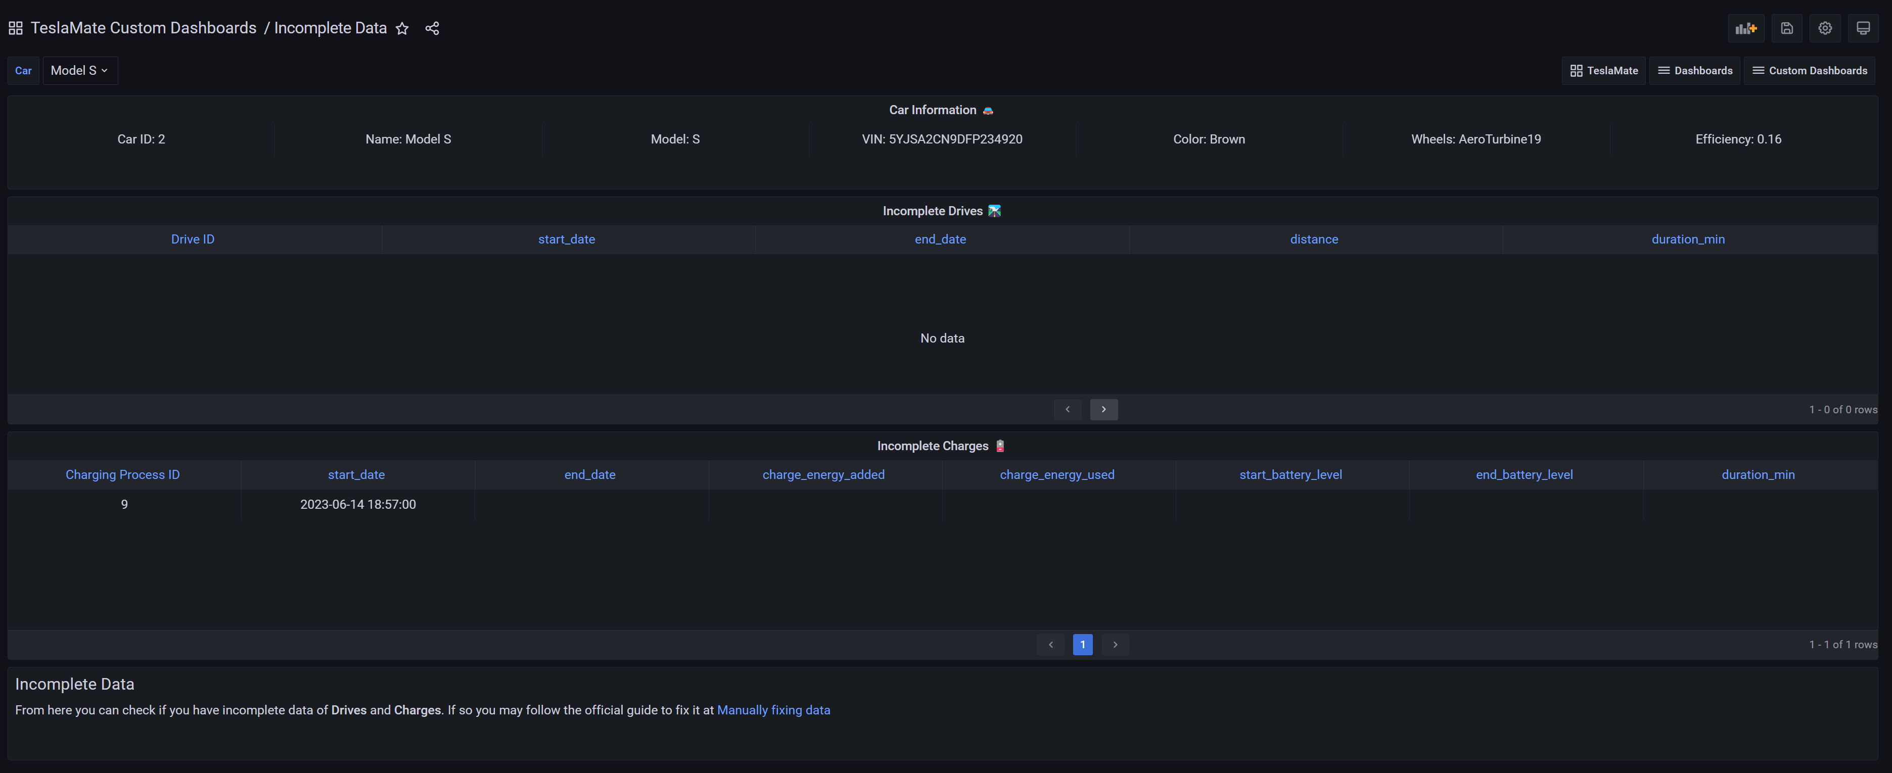Open the TeslaMate links dropdown

(x=1604, y=70)
